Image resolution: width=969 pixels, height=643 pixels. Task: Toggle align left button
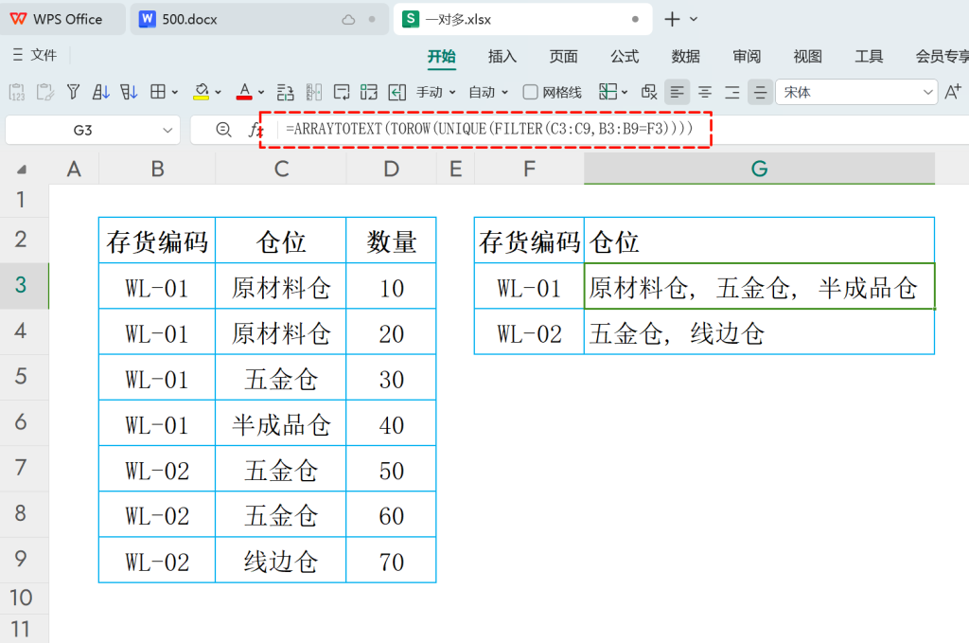(x=678, y=92)
